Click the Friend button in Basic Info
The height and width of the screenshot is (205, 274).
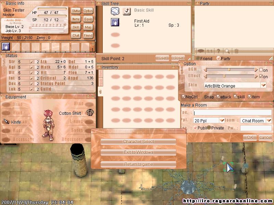click(88, 36)
